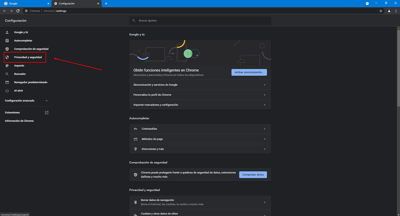Viewport: 400px width, 216px height.
Task: Click the Direcciones y más row text
Action: [x=153, y=149]
